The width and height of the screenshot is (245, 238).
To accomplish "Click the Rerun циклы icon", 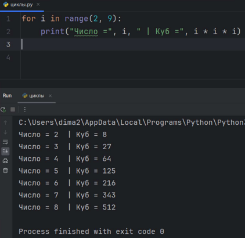I will [x=3, y=110].
